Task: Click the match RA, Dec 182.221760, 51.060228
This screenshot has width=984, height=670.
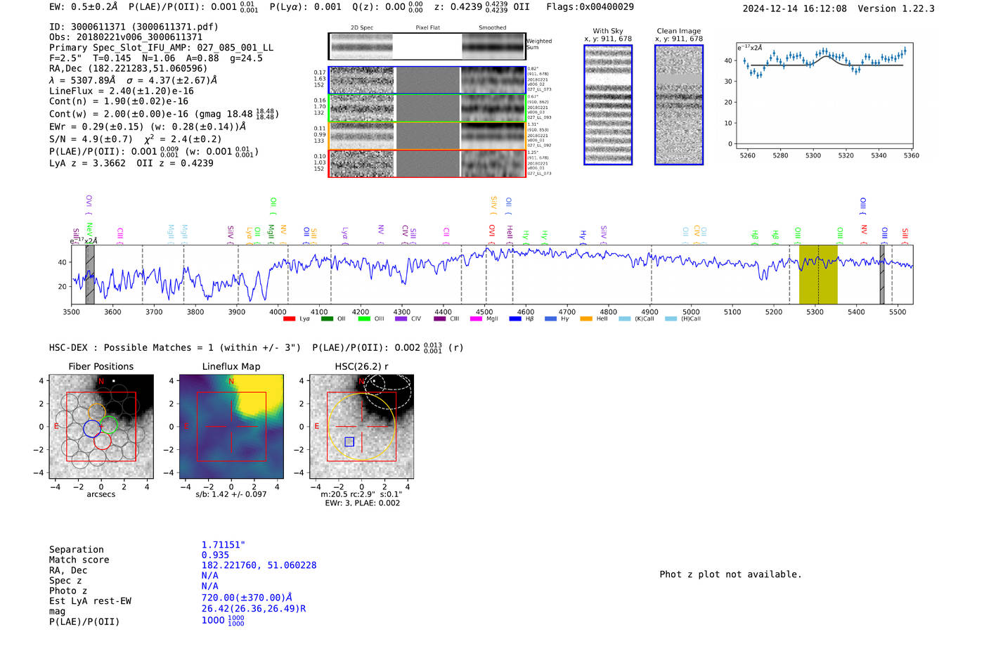Action: 259,565
